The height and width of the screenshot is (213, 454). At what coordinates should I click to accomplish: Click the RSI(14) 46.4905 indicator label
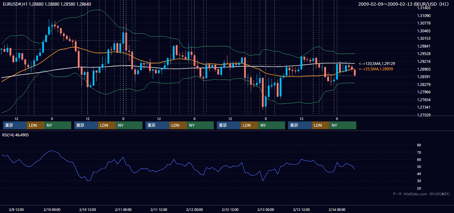16,135
